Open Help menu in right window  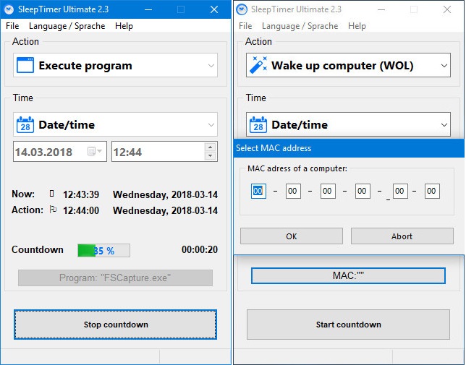coord(357,26)
